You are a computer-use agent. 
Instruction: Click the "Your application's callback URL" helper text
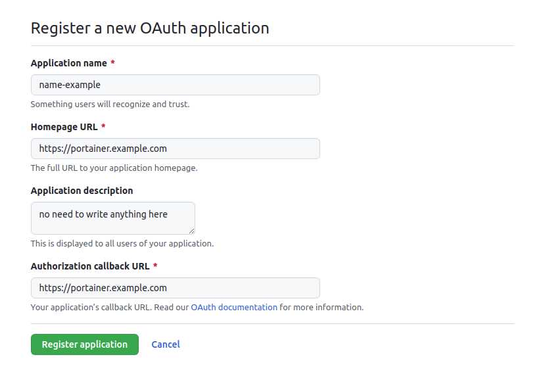click(91, 308)
